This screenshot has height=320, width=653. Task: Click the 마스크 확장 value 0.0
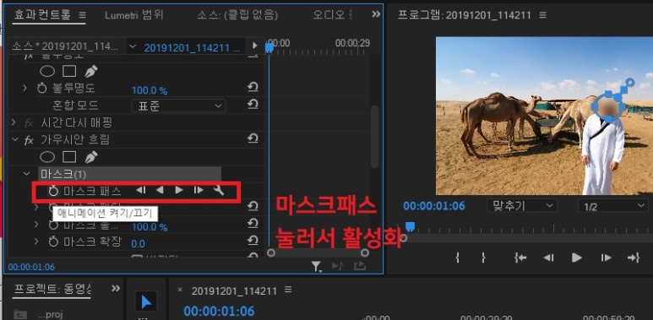pos(138,243)
